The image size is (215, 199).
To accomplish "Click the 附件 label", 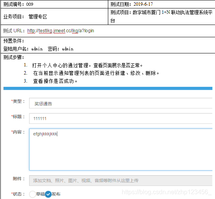I will (x=19, y=179).
